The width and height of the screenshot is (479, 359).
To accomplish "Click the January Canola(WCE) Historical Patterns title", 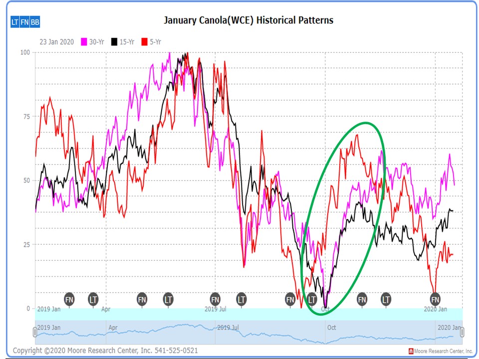I will point(248,20).
